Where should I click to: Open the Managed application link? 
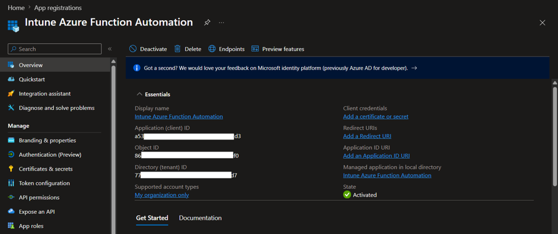tap(387, 175)
